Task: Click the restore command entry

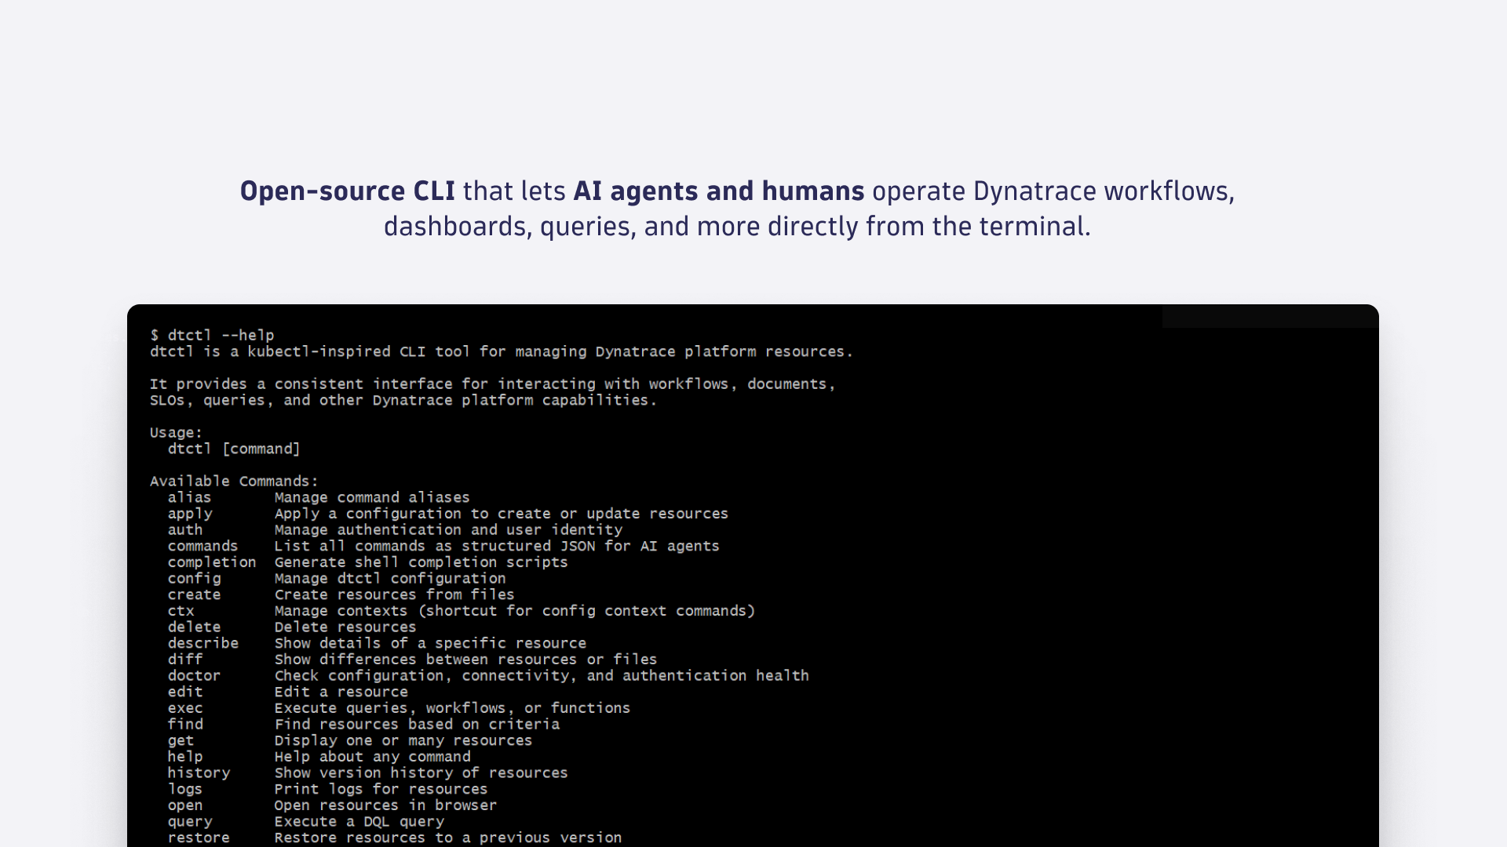Action: 199,838
